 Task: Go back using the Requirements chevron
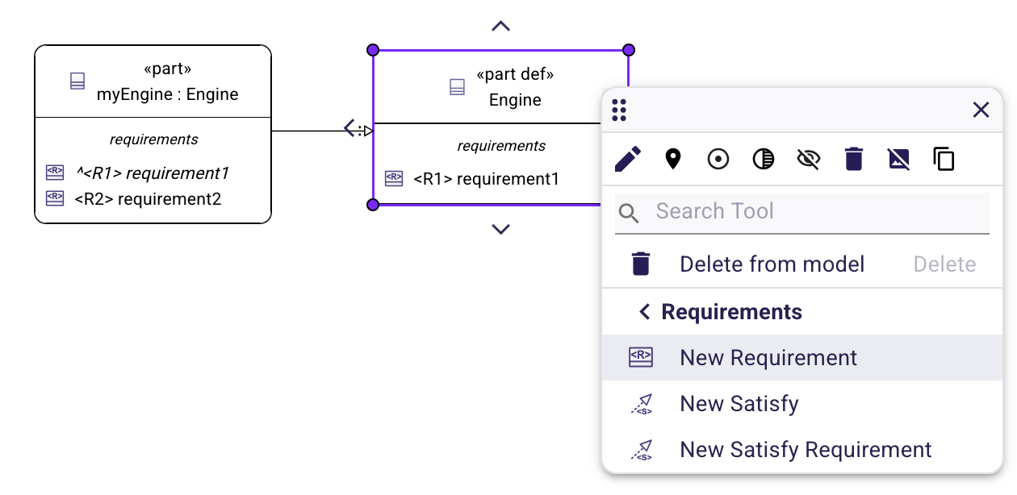tap(644, 312)
